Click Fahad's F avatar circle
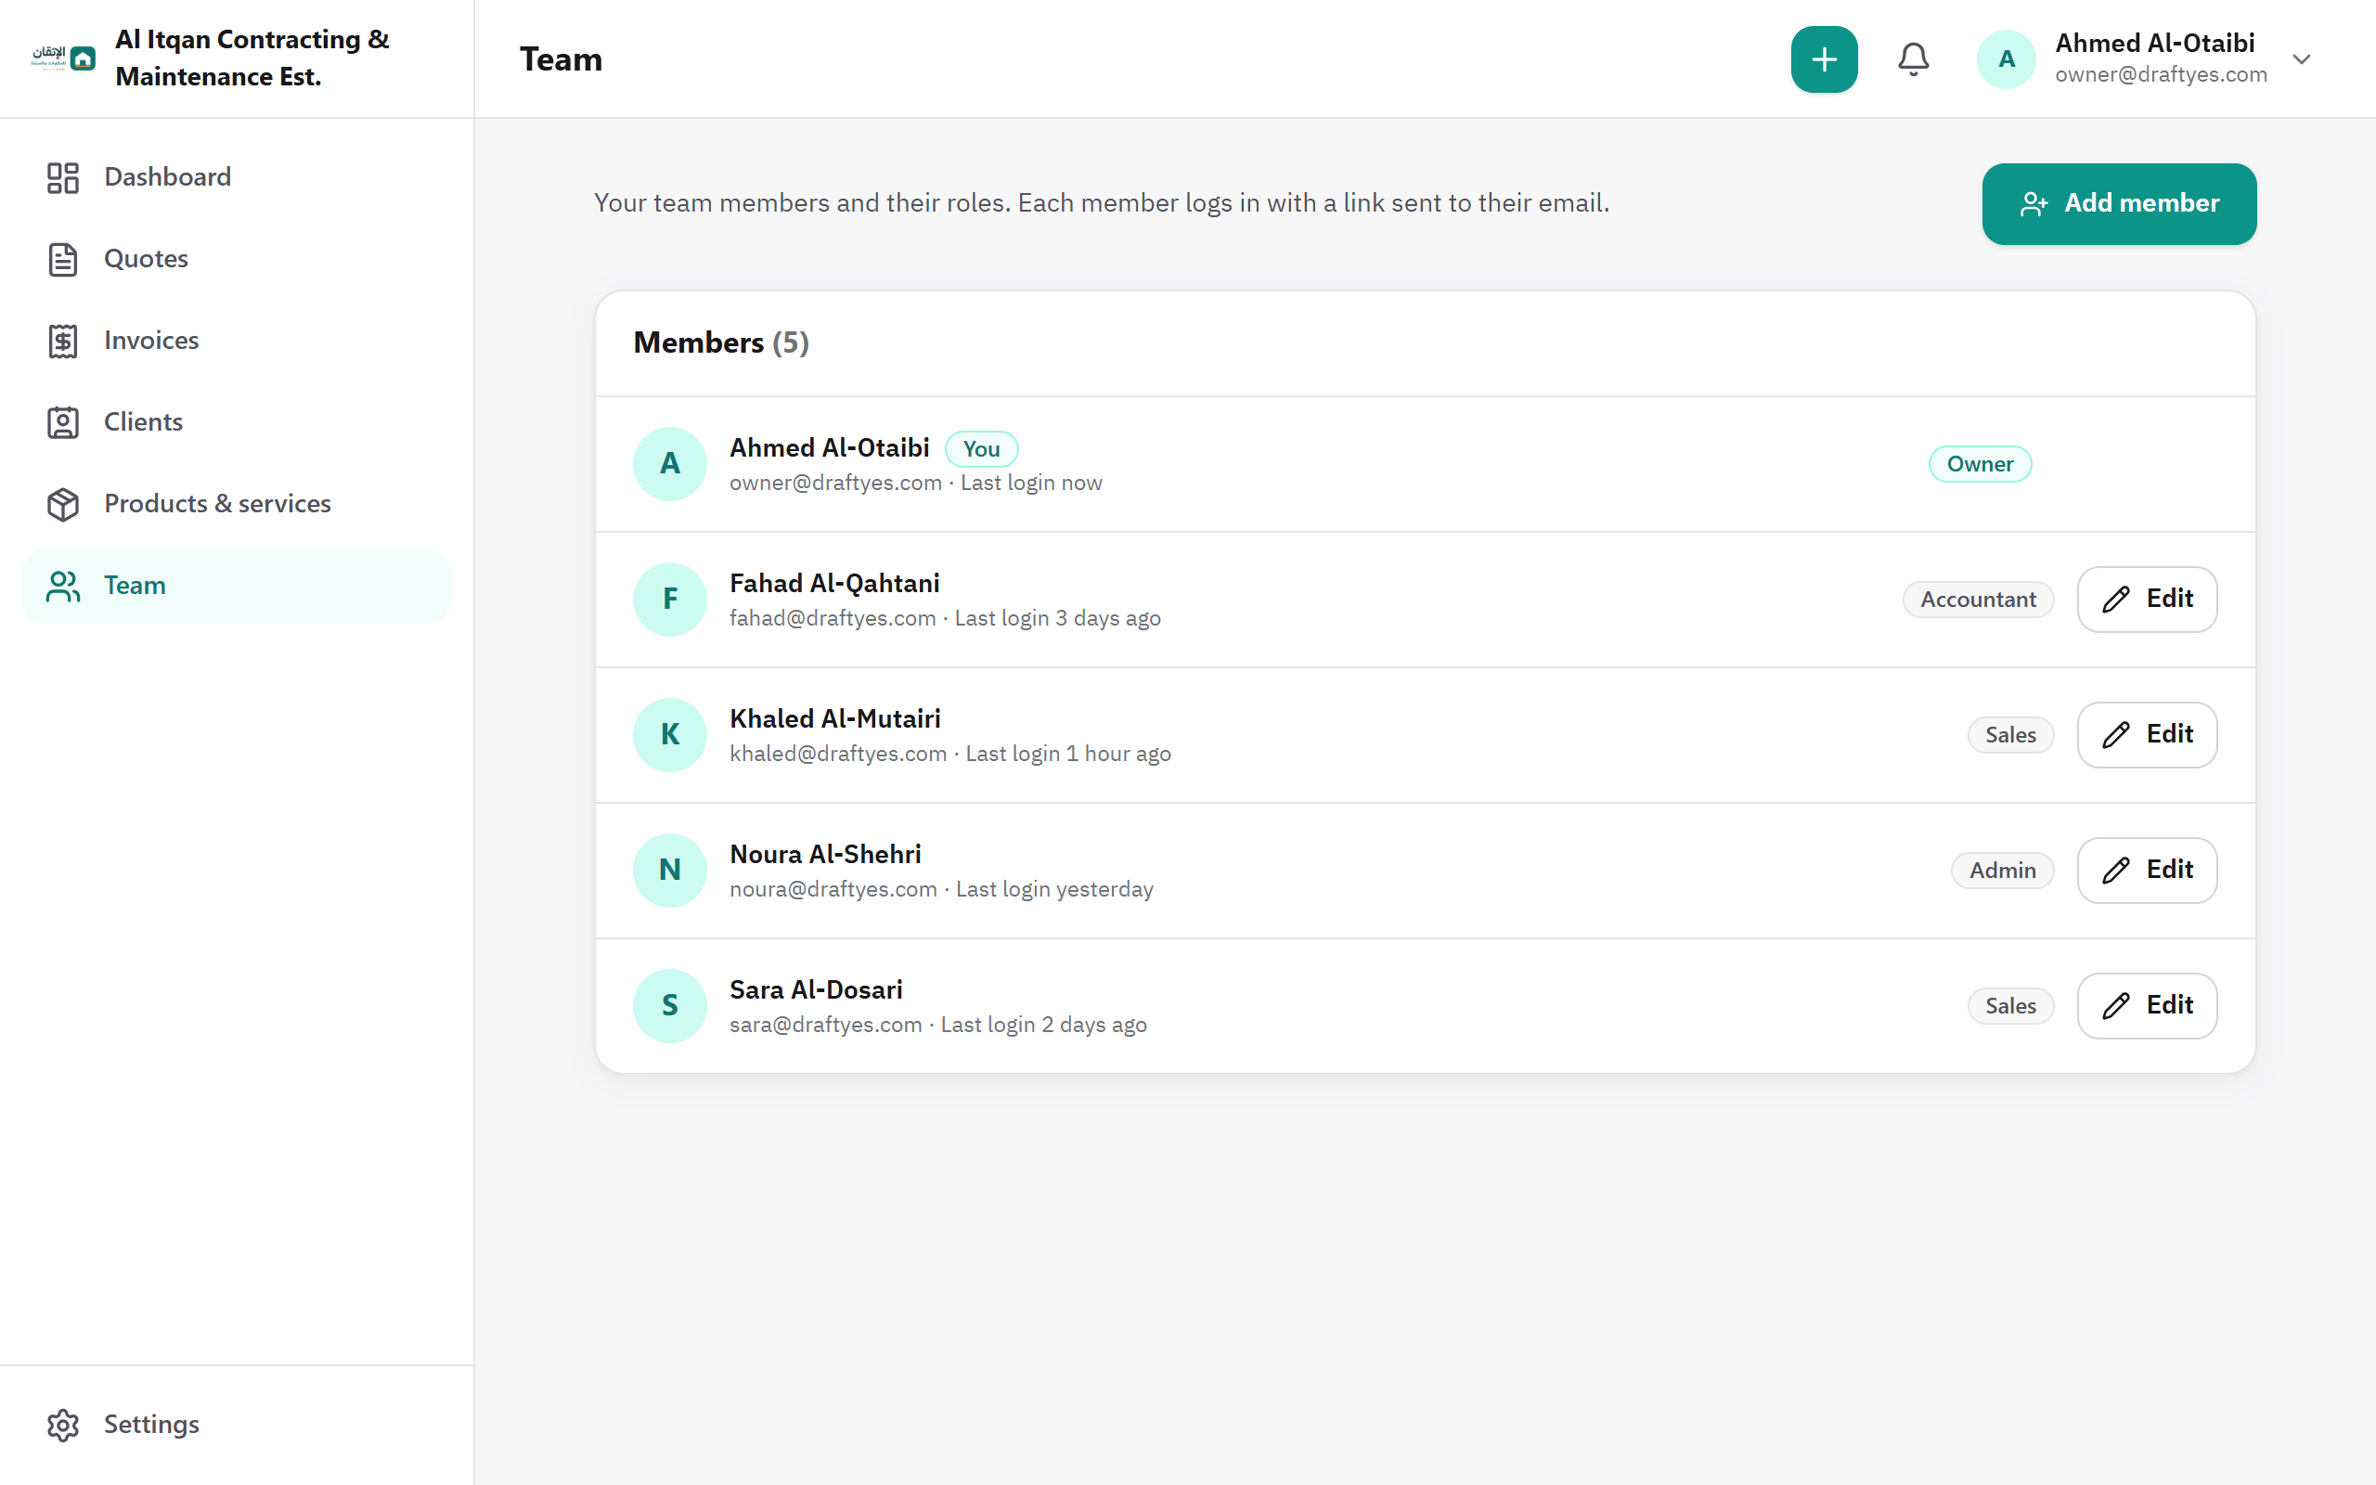This screenshot has height=1485, width=2376. (x=669, y=600)
